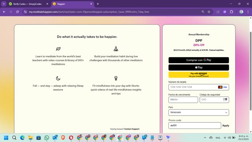This screenshot has height=142, width=252.
Task: Focus the Número de tarjeta card field
Action: [x=198, y=87]
